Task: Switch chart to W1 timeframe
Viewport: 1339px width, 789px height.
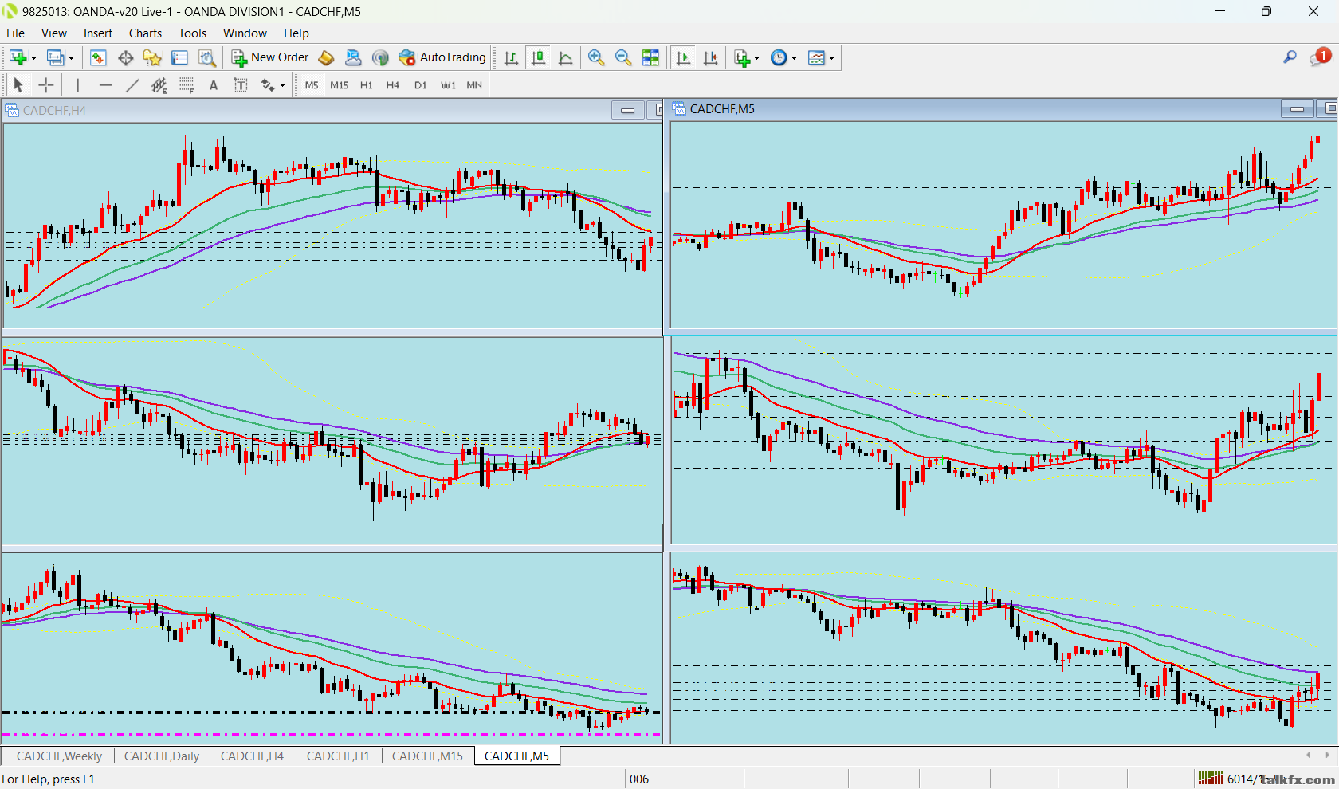Action: click(449, 85)
